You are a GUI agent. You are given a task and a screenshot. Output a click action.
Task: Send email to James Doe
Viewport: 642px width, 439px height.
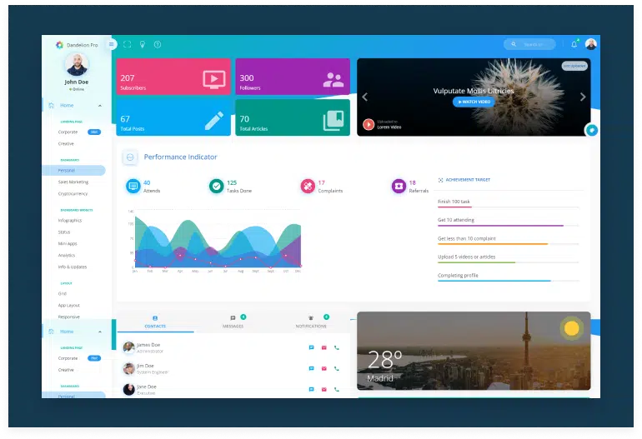(x=324, y=347)
